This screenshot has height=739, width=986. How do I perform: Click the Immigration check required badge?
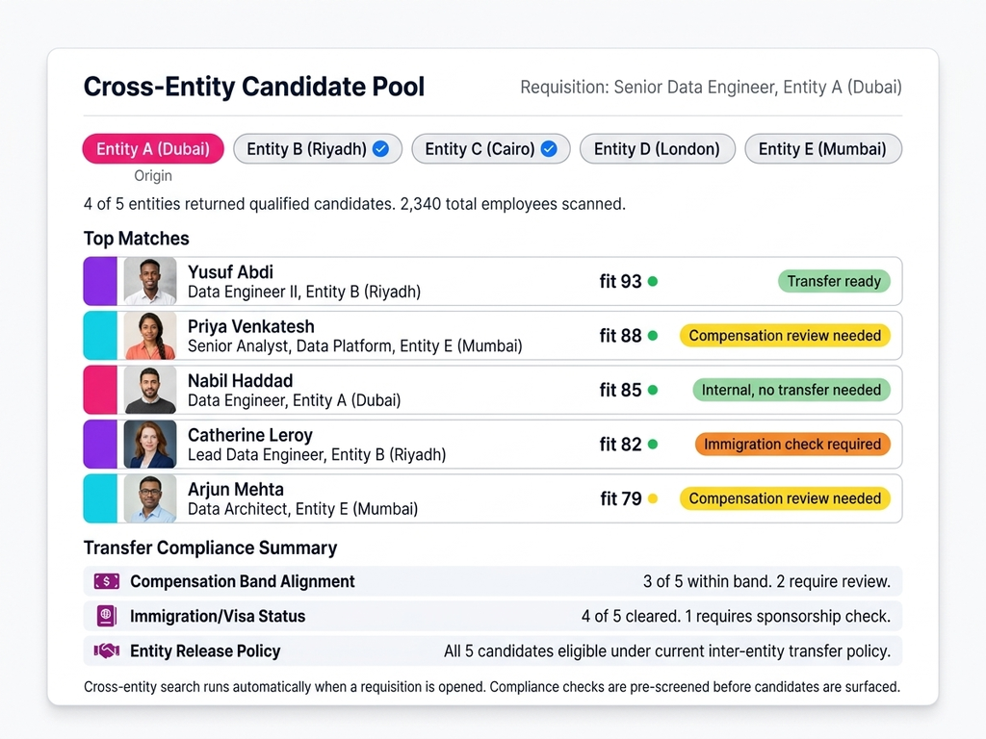click(792, 445)
